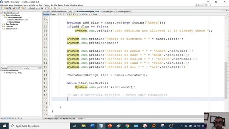Collapse the hashsetexample1 package node
The height and width of the screenshot is (129, 229).
coord(5,18)
